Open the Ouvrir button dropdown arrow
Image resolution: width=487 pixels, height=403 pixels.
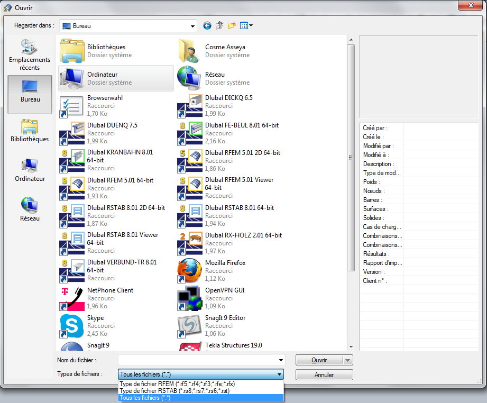348,361
